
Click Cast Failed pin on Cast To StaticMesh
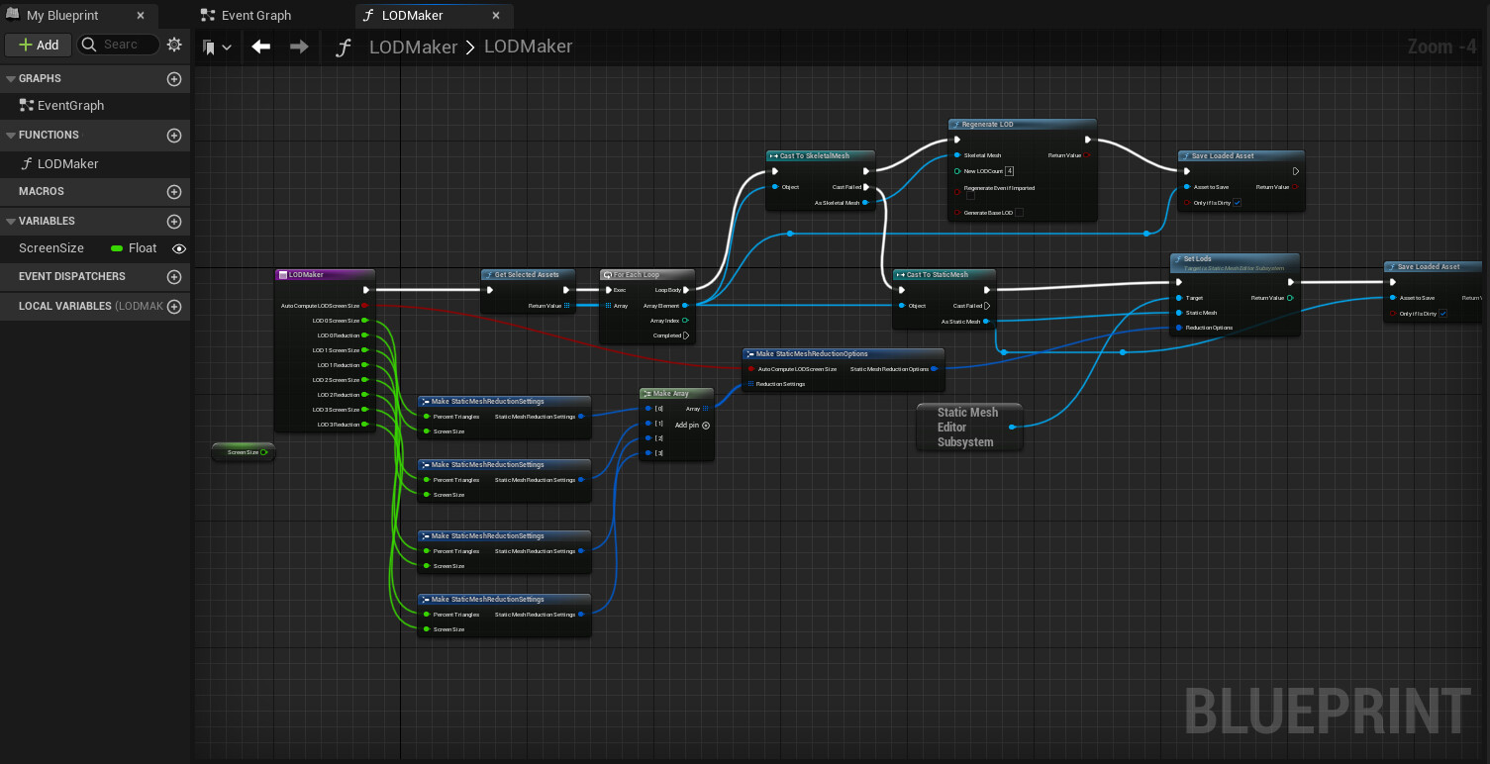click(x=986, y=306)
